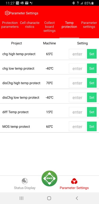Screen dimensions: 99x204
Task: Set the diff Temp protect value
Action: (x=92, y=112)
